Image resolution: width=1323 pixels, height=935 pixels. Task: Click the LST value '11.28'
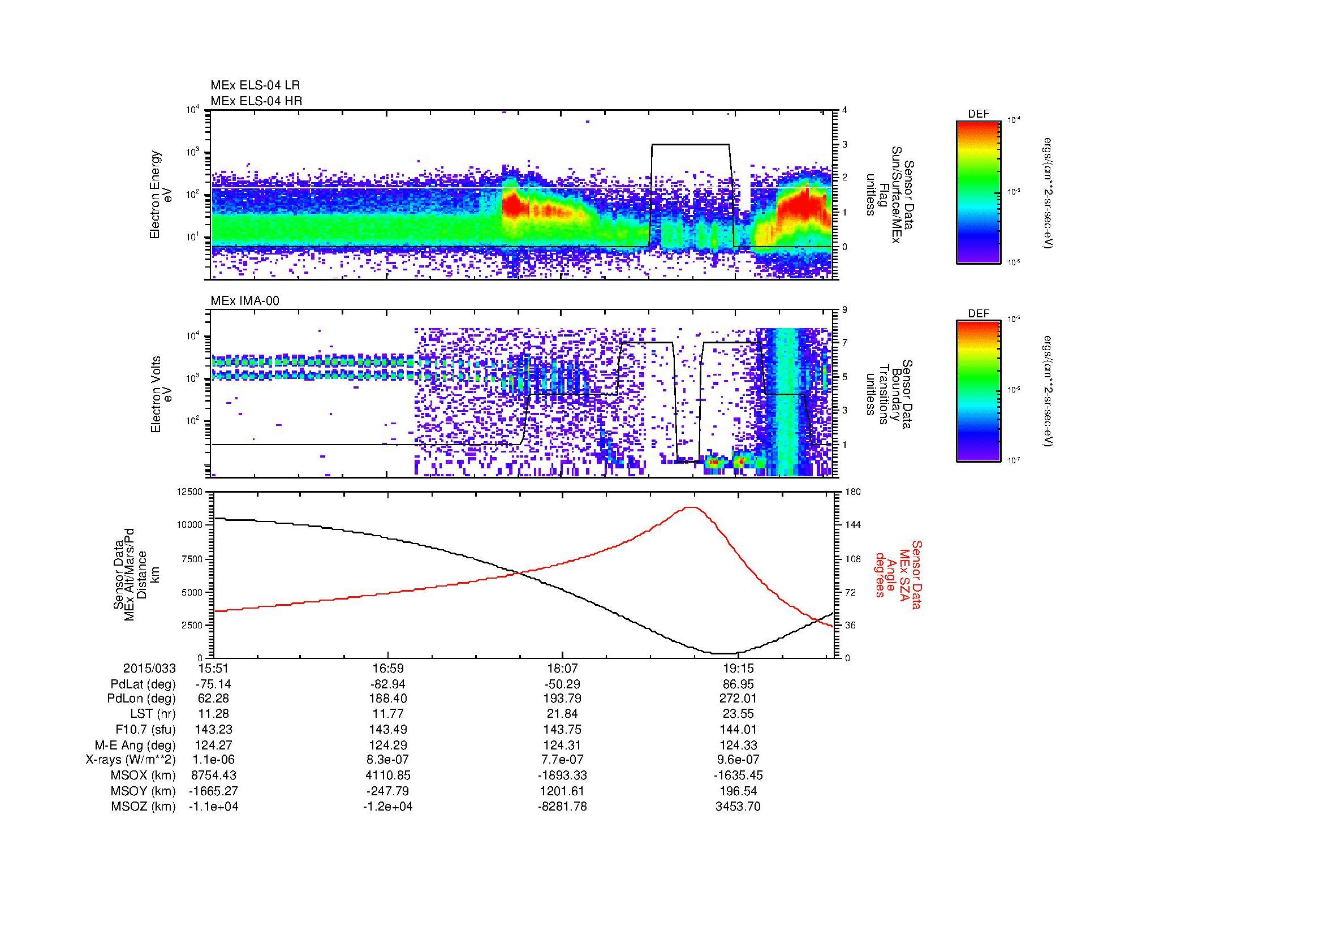213,714
